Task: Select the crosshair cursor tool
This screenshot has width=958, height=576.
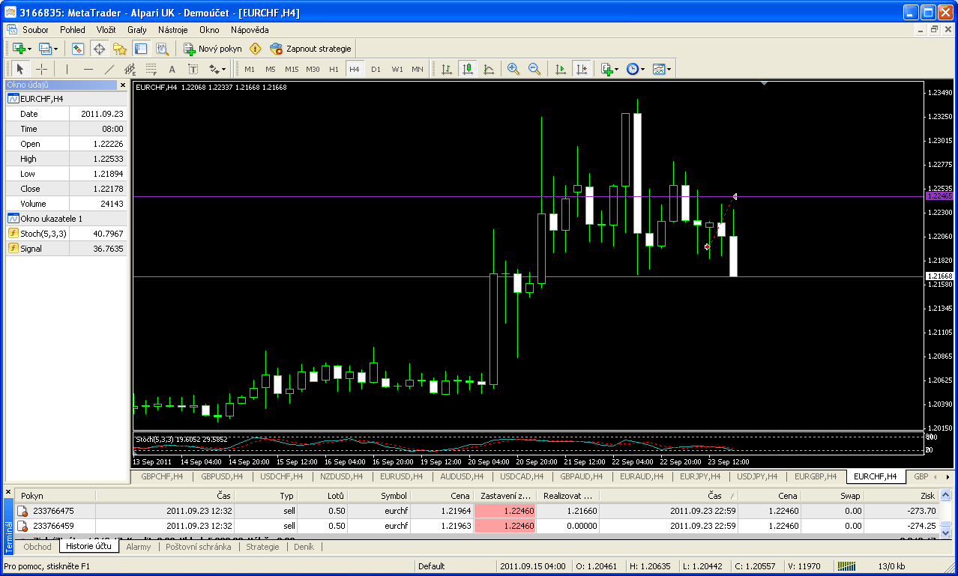Action: tap(42, 69)
